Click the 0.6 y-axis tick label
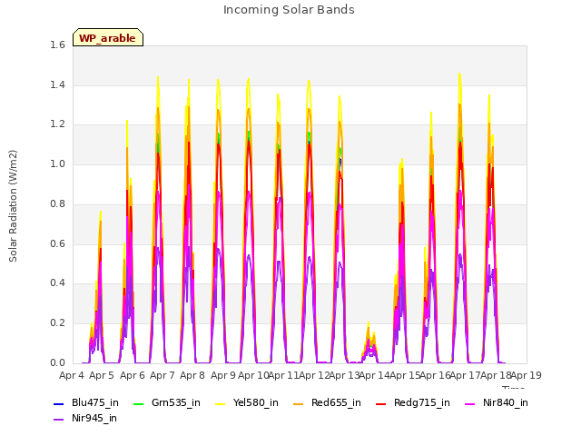The width and height of the screenshot is (581, 436). 57,244
